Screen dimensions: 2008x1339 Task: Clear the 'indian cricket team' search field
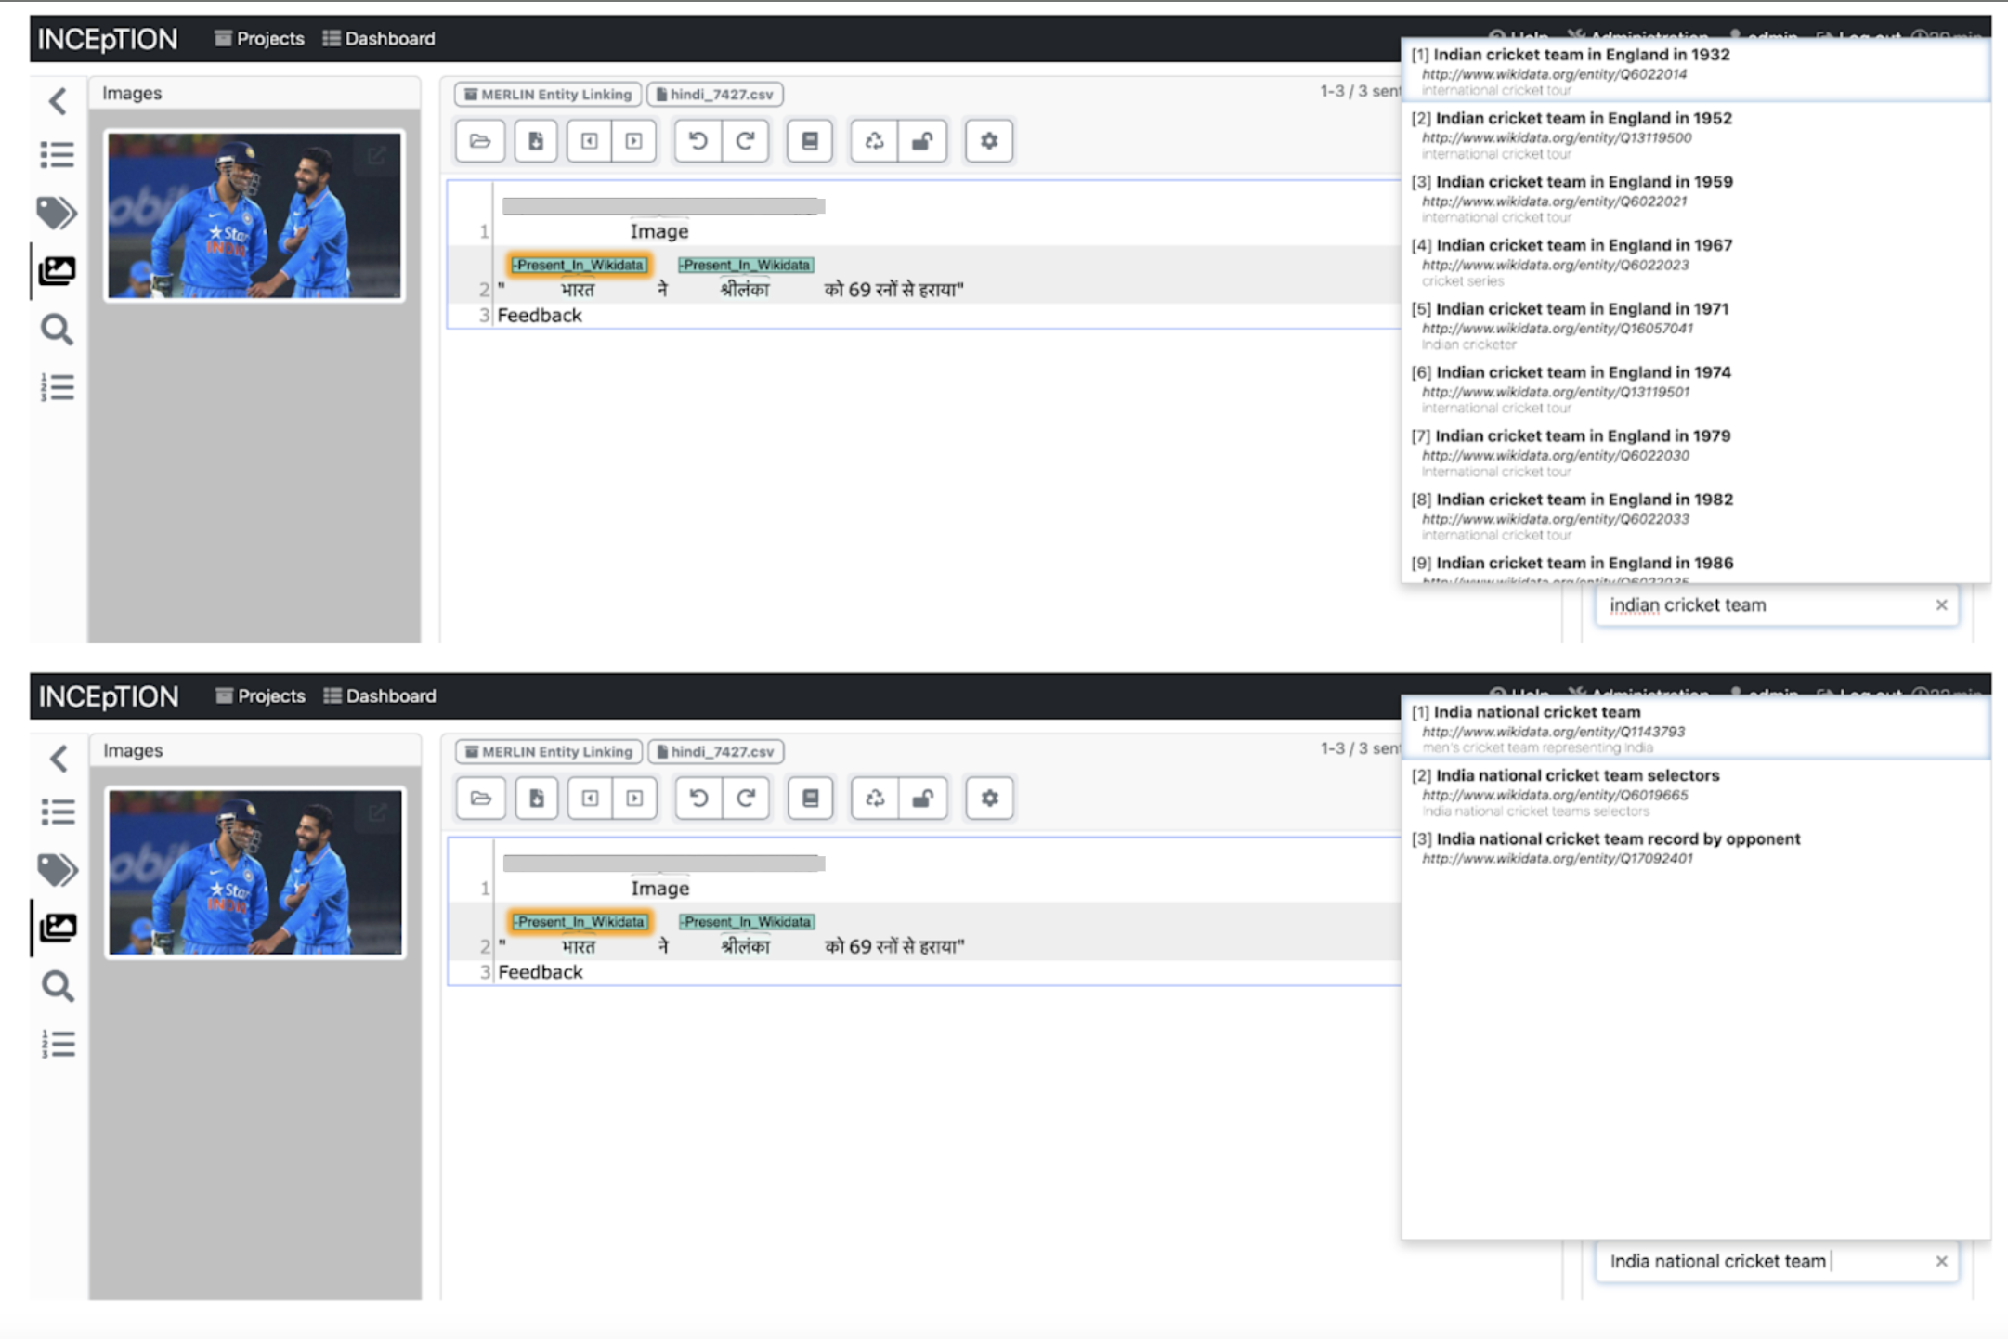point(1941,605)
